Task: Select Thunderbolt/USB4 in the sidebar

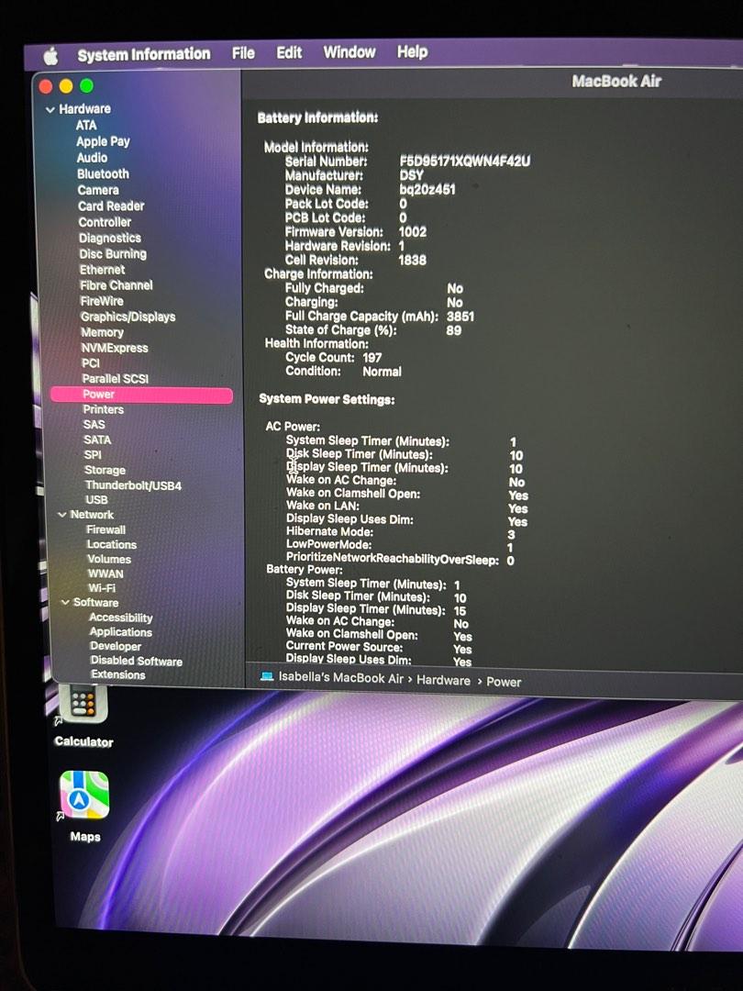Action: coord(133,485)
